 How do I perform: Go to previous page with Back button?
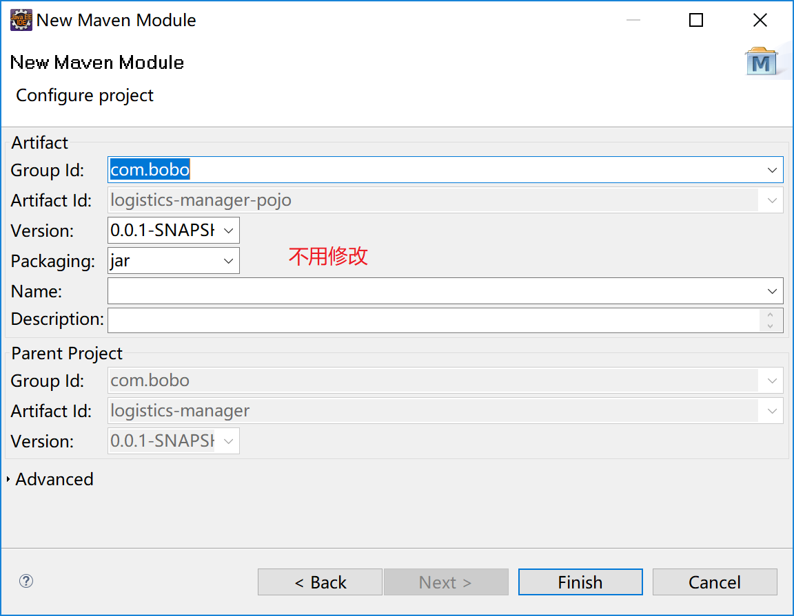tap(320, 582)
